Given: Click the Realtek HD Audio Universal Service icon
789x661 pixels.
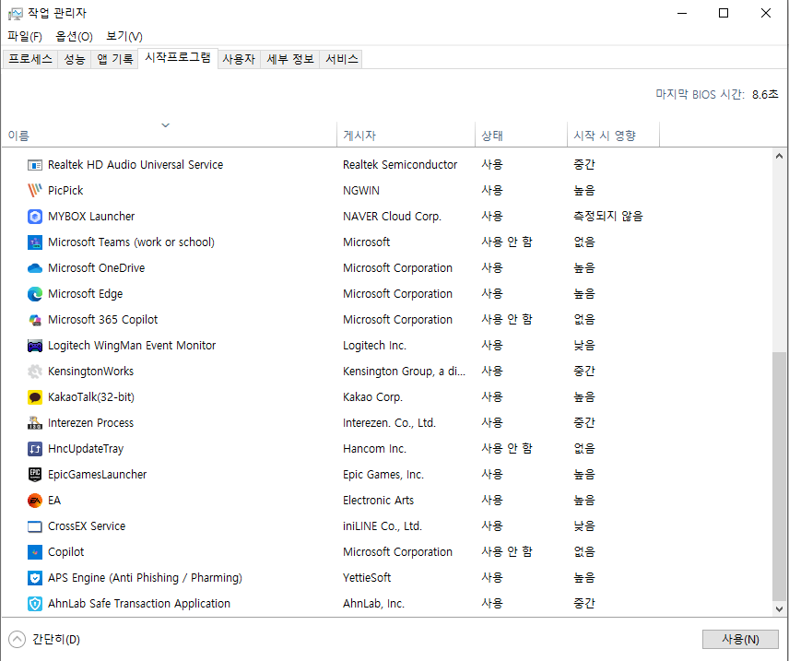Looking at the screenshot, I should pyautogui.click(x=35, y=165).
